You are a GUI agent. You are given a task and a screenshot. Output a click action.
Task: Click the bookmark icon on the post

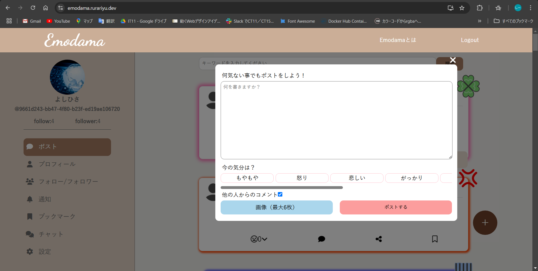click(435, 239)
